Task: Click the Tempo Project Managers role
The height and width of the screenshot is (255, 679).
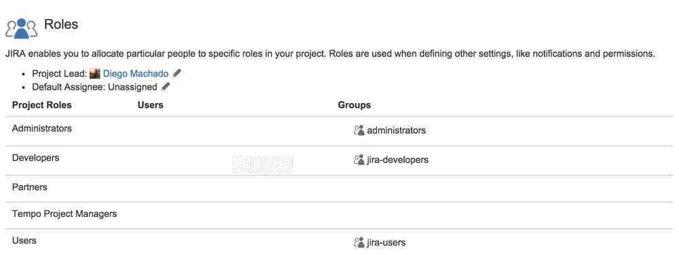Action: (x=65, y=214)
